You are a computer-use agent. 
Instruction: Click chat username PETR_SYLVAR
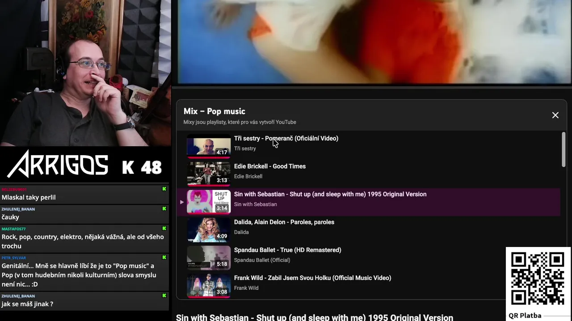coord(13,258)
